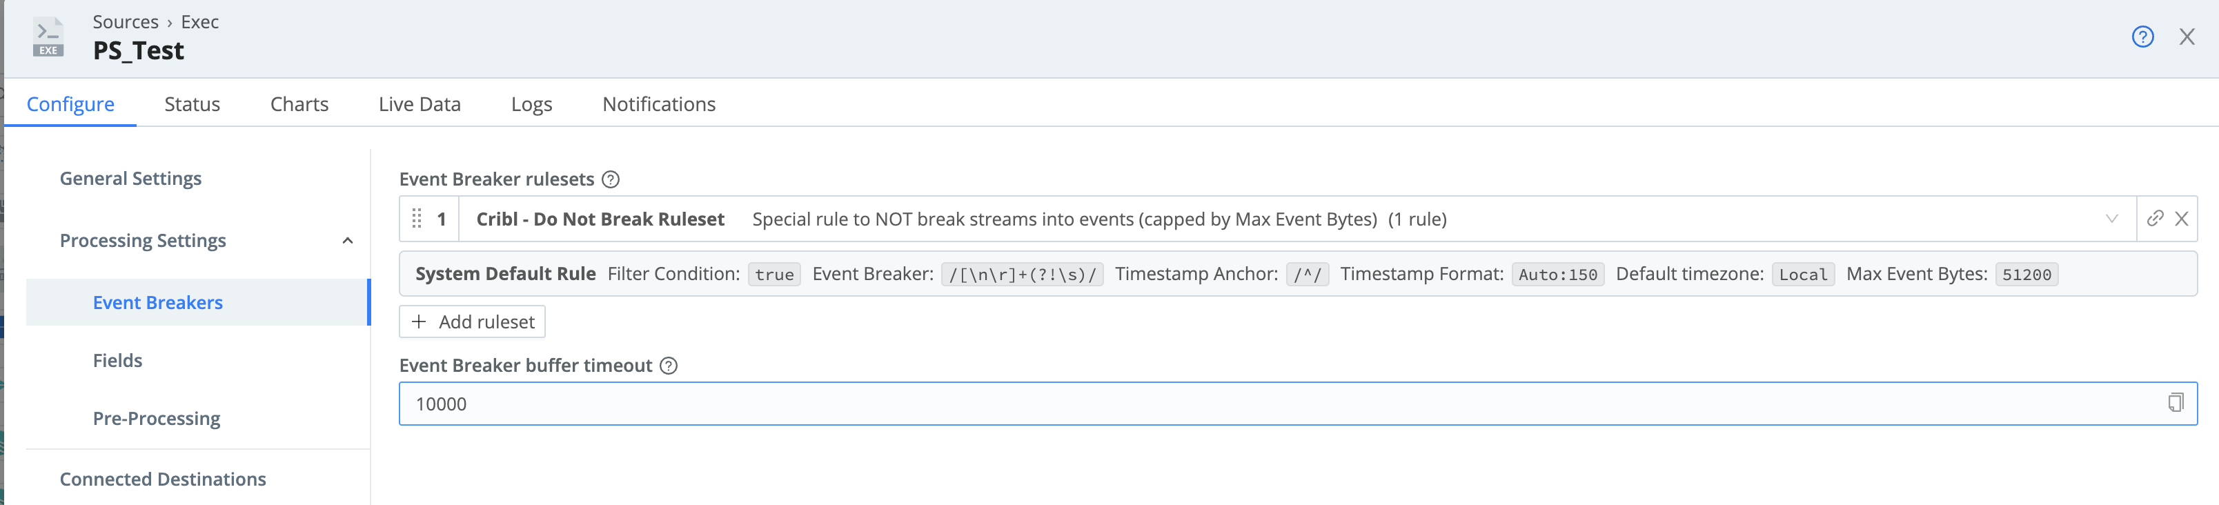Select the Pre-Processing settings section
Screen dimensions: 2219x505
tap(156, 418)
